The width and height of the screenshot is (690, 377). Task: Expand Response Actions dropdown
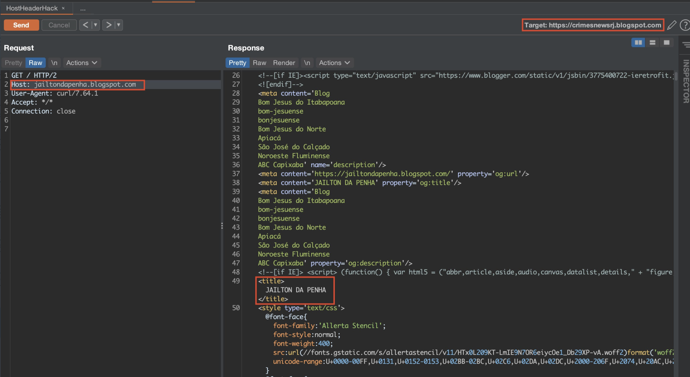pos(334,63)
